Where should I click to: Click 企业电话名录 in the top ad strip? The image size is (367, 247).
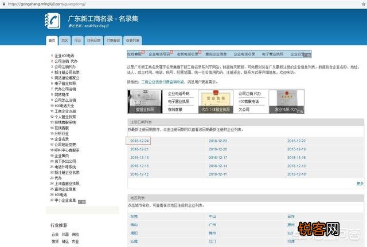(244, 54)
